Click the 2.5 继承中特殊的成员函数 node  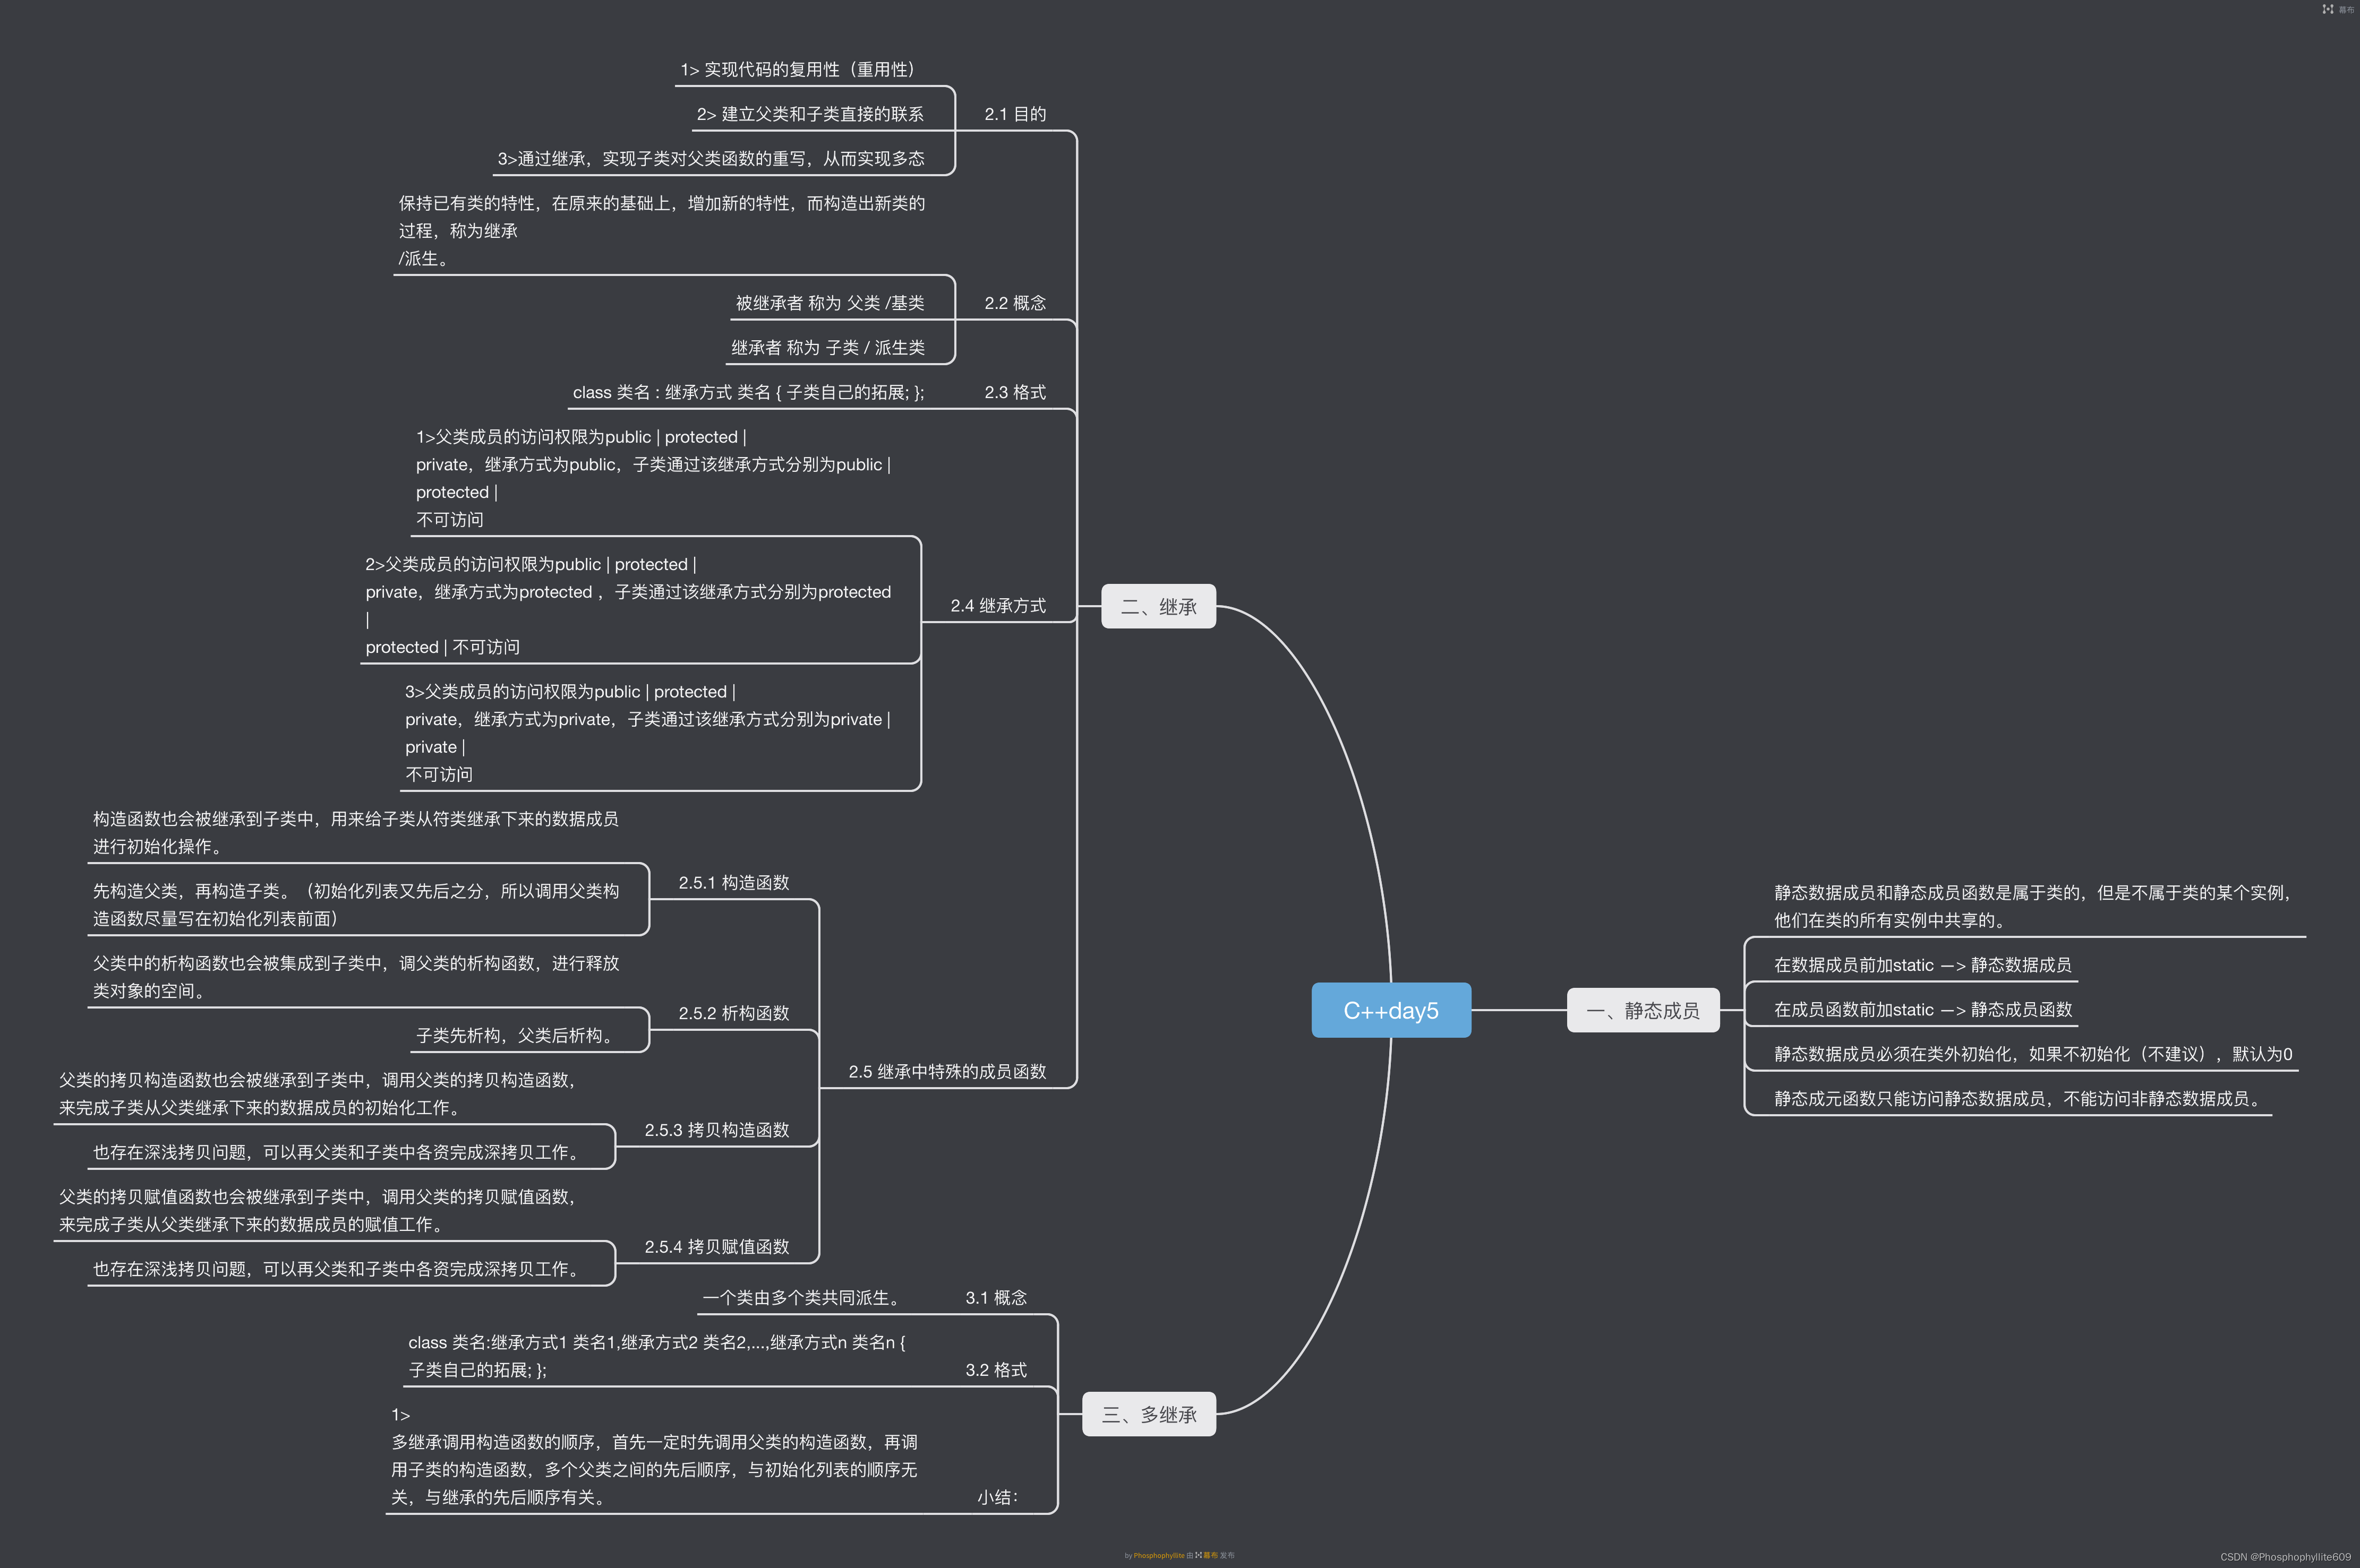[946, 1071]
